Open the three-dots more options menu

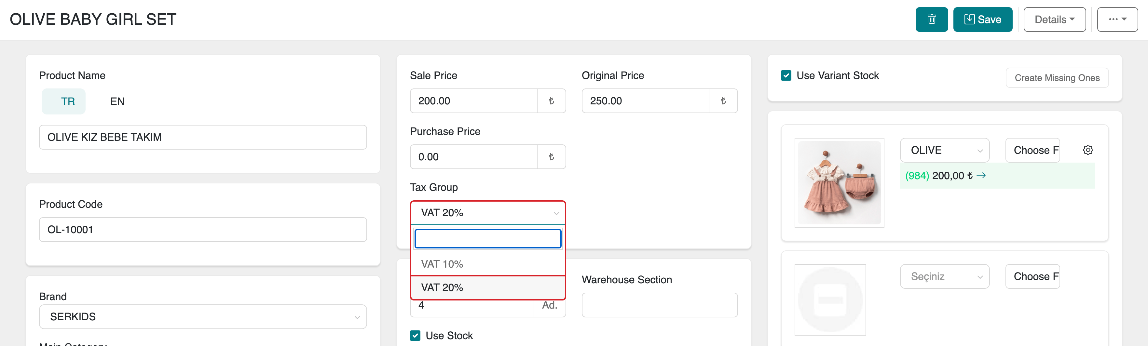(1117, 20)
